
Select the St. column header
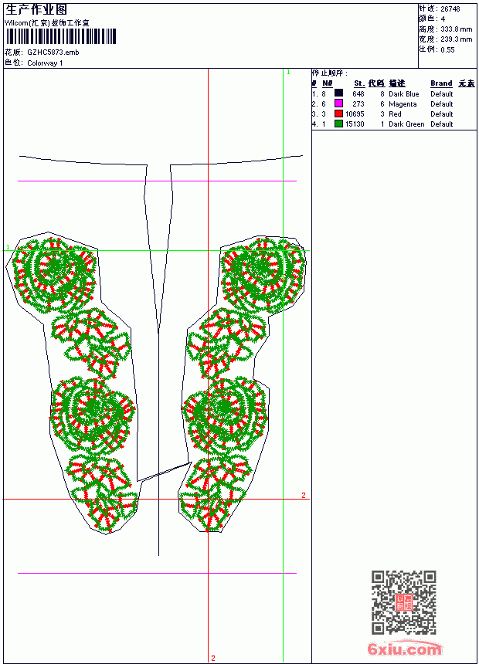(359, 83)
